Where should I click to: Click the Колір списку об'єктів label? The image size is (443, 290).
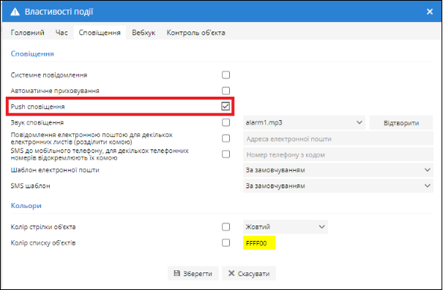43,243
